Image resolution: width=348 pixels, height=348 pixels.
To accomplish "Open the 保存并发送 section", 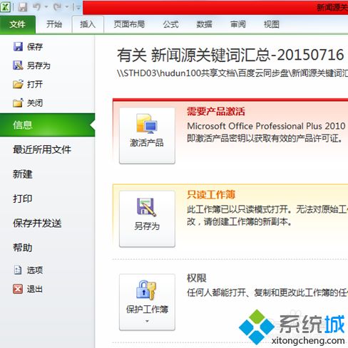I will [37, 223].
